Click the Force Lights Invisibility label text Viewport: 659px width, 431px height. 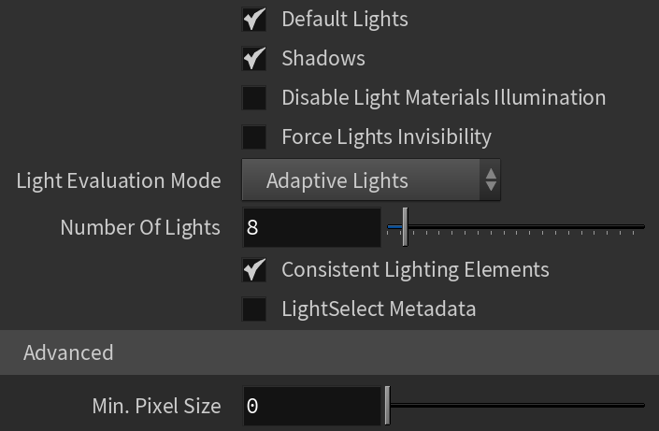(386, 137)
